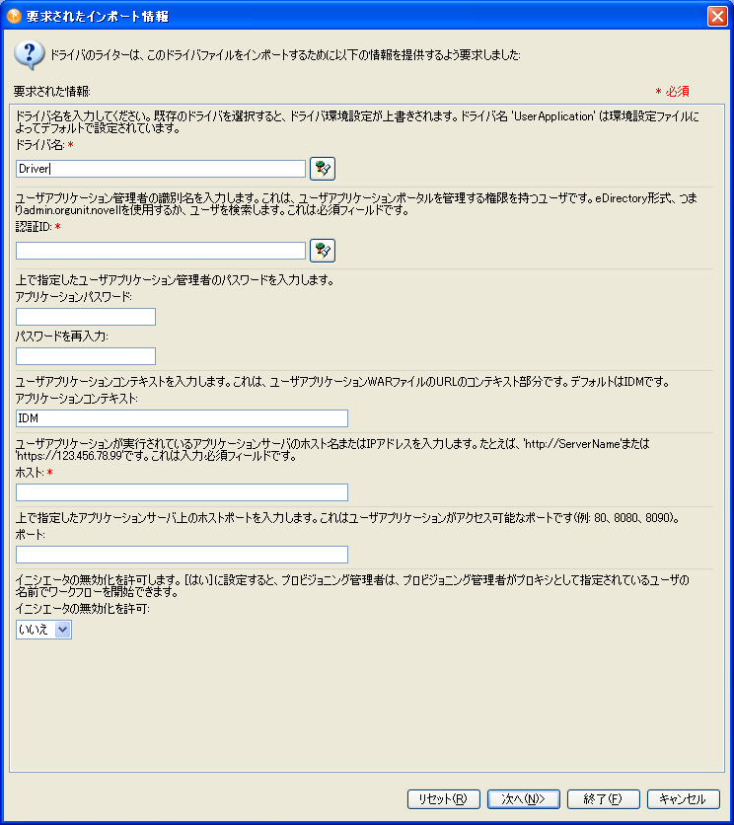Click the イニシエータの無効化を許可 label
This screenshot has height=825, width=734.
point(83,609)
